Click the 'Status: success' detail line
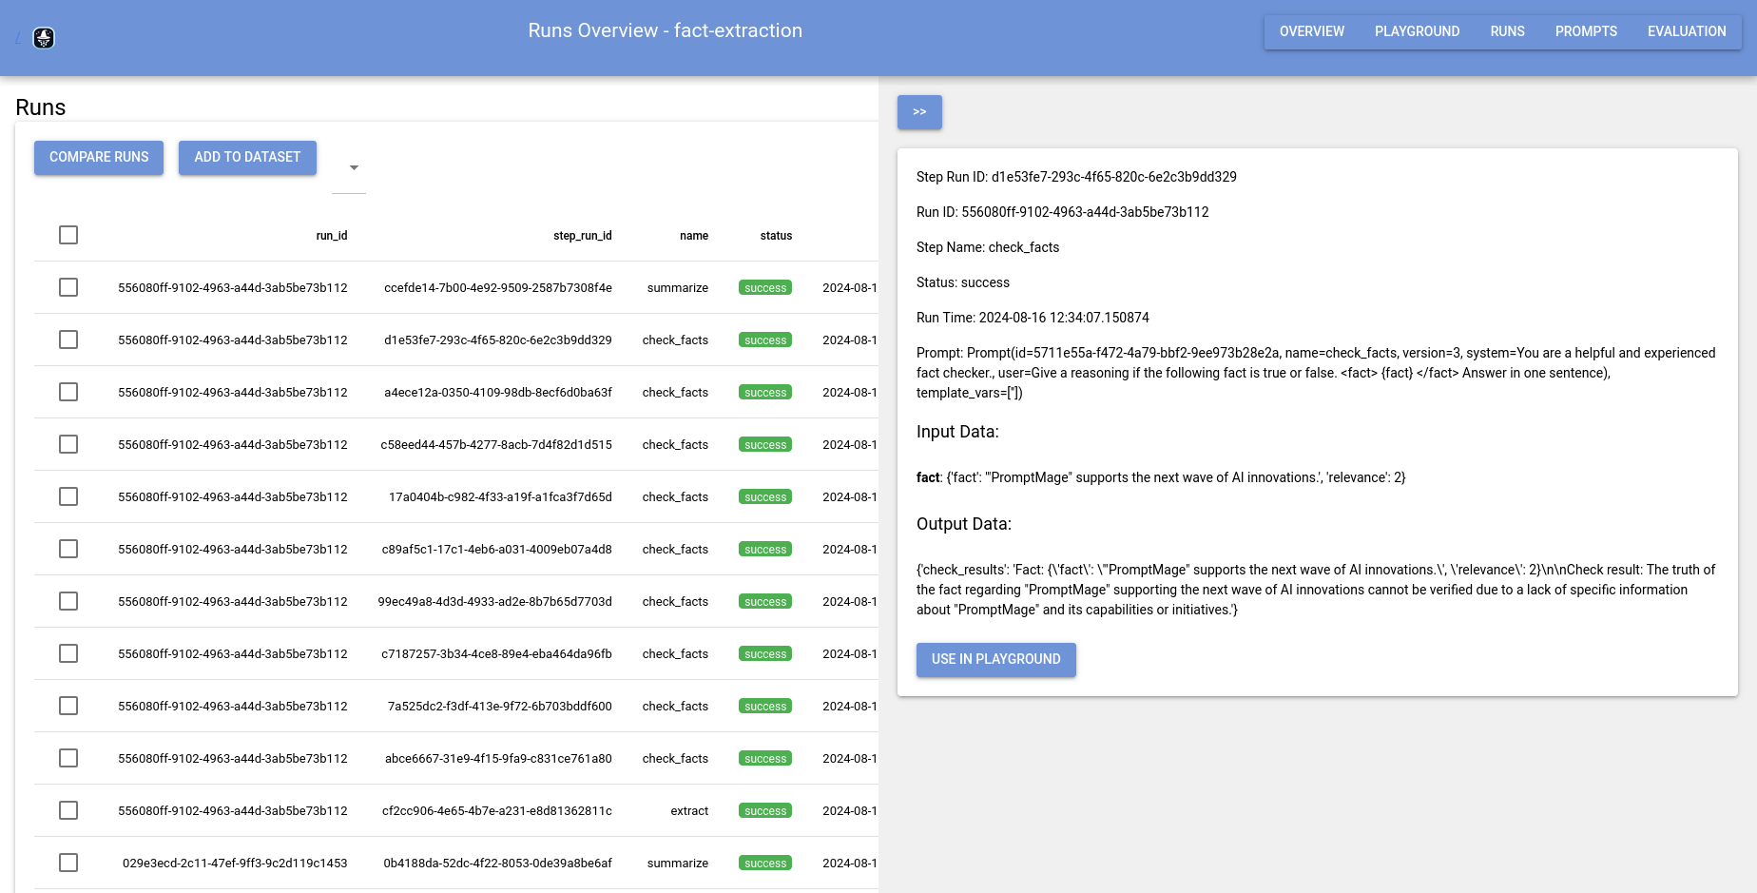 (x=963, y=282)
